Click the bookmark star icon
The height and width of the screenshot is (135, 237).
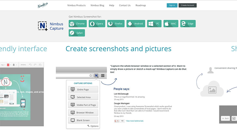pyautogui.click(x=91, y=75)
